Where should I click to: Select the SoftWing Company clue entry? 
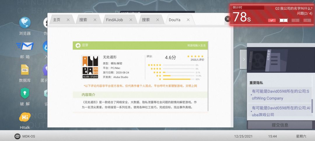pyautogui.click(x=280, y=95)
